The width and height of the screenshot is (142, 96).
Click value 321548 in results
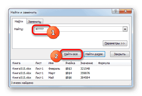pyautogui.click(x=85, y=69)
